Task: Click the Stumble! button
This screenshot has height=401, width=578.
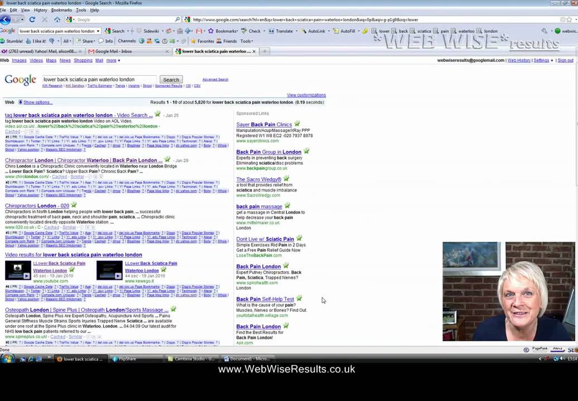Action: pyautogui.click(x=12, y=41)
